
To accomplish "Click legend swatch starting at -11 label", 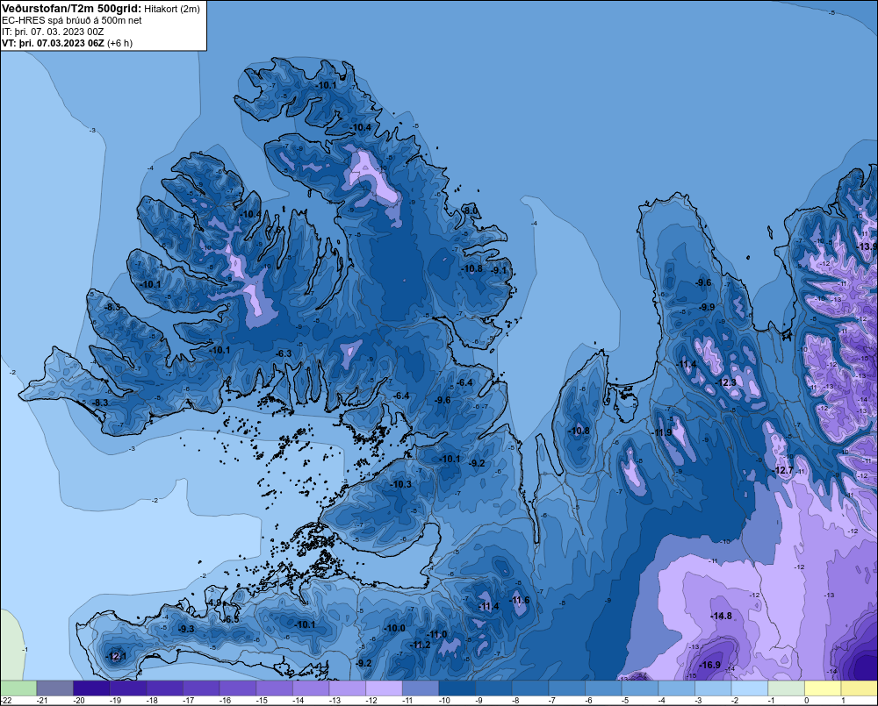I will coord(421,688).
